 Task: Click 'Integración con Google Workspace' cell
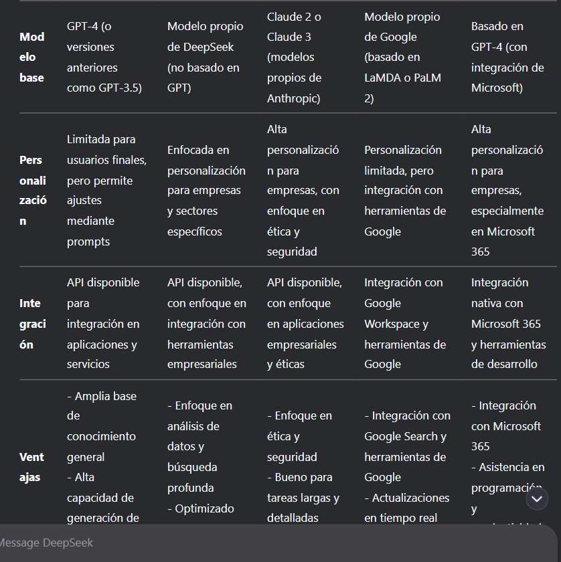click(405, 323)
